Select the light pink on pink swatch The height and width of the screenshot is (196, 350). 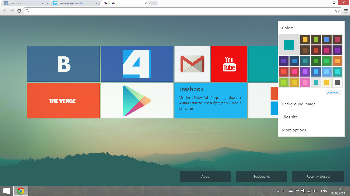pyautogui.click(x=305, y=82)
